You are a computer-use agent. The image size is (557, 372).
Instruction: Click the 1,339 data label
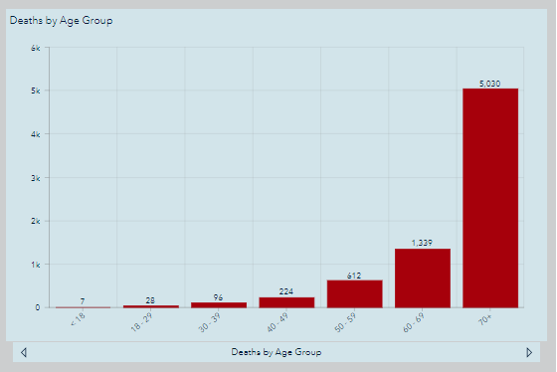[x=422, y=243]
